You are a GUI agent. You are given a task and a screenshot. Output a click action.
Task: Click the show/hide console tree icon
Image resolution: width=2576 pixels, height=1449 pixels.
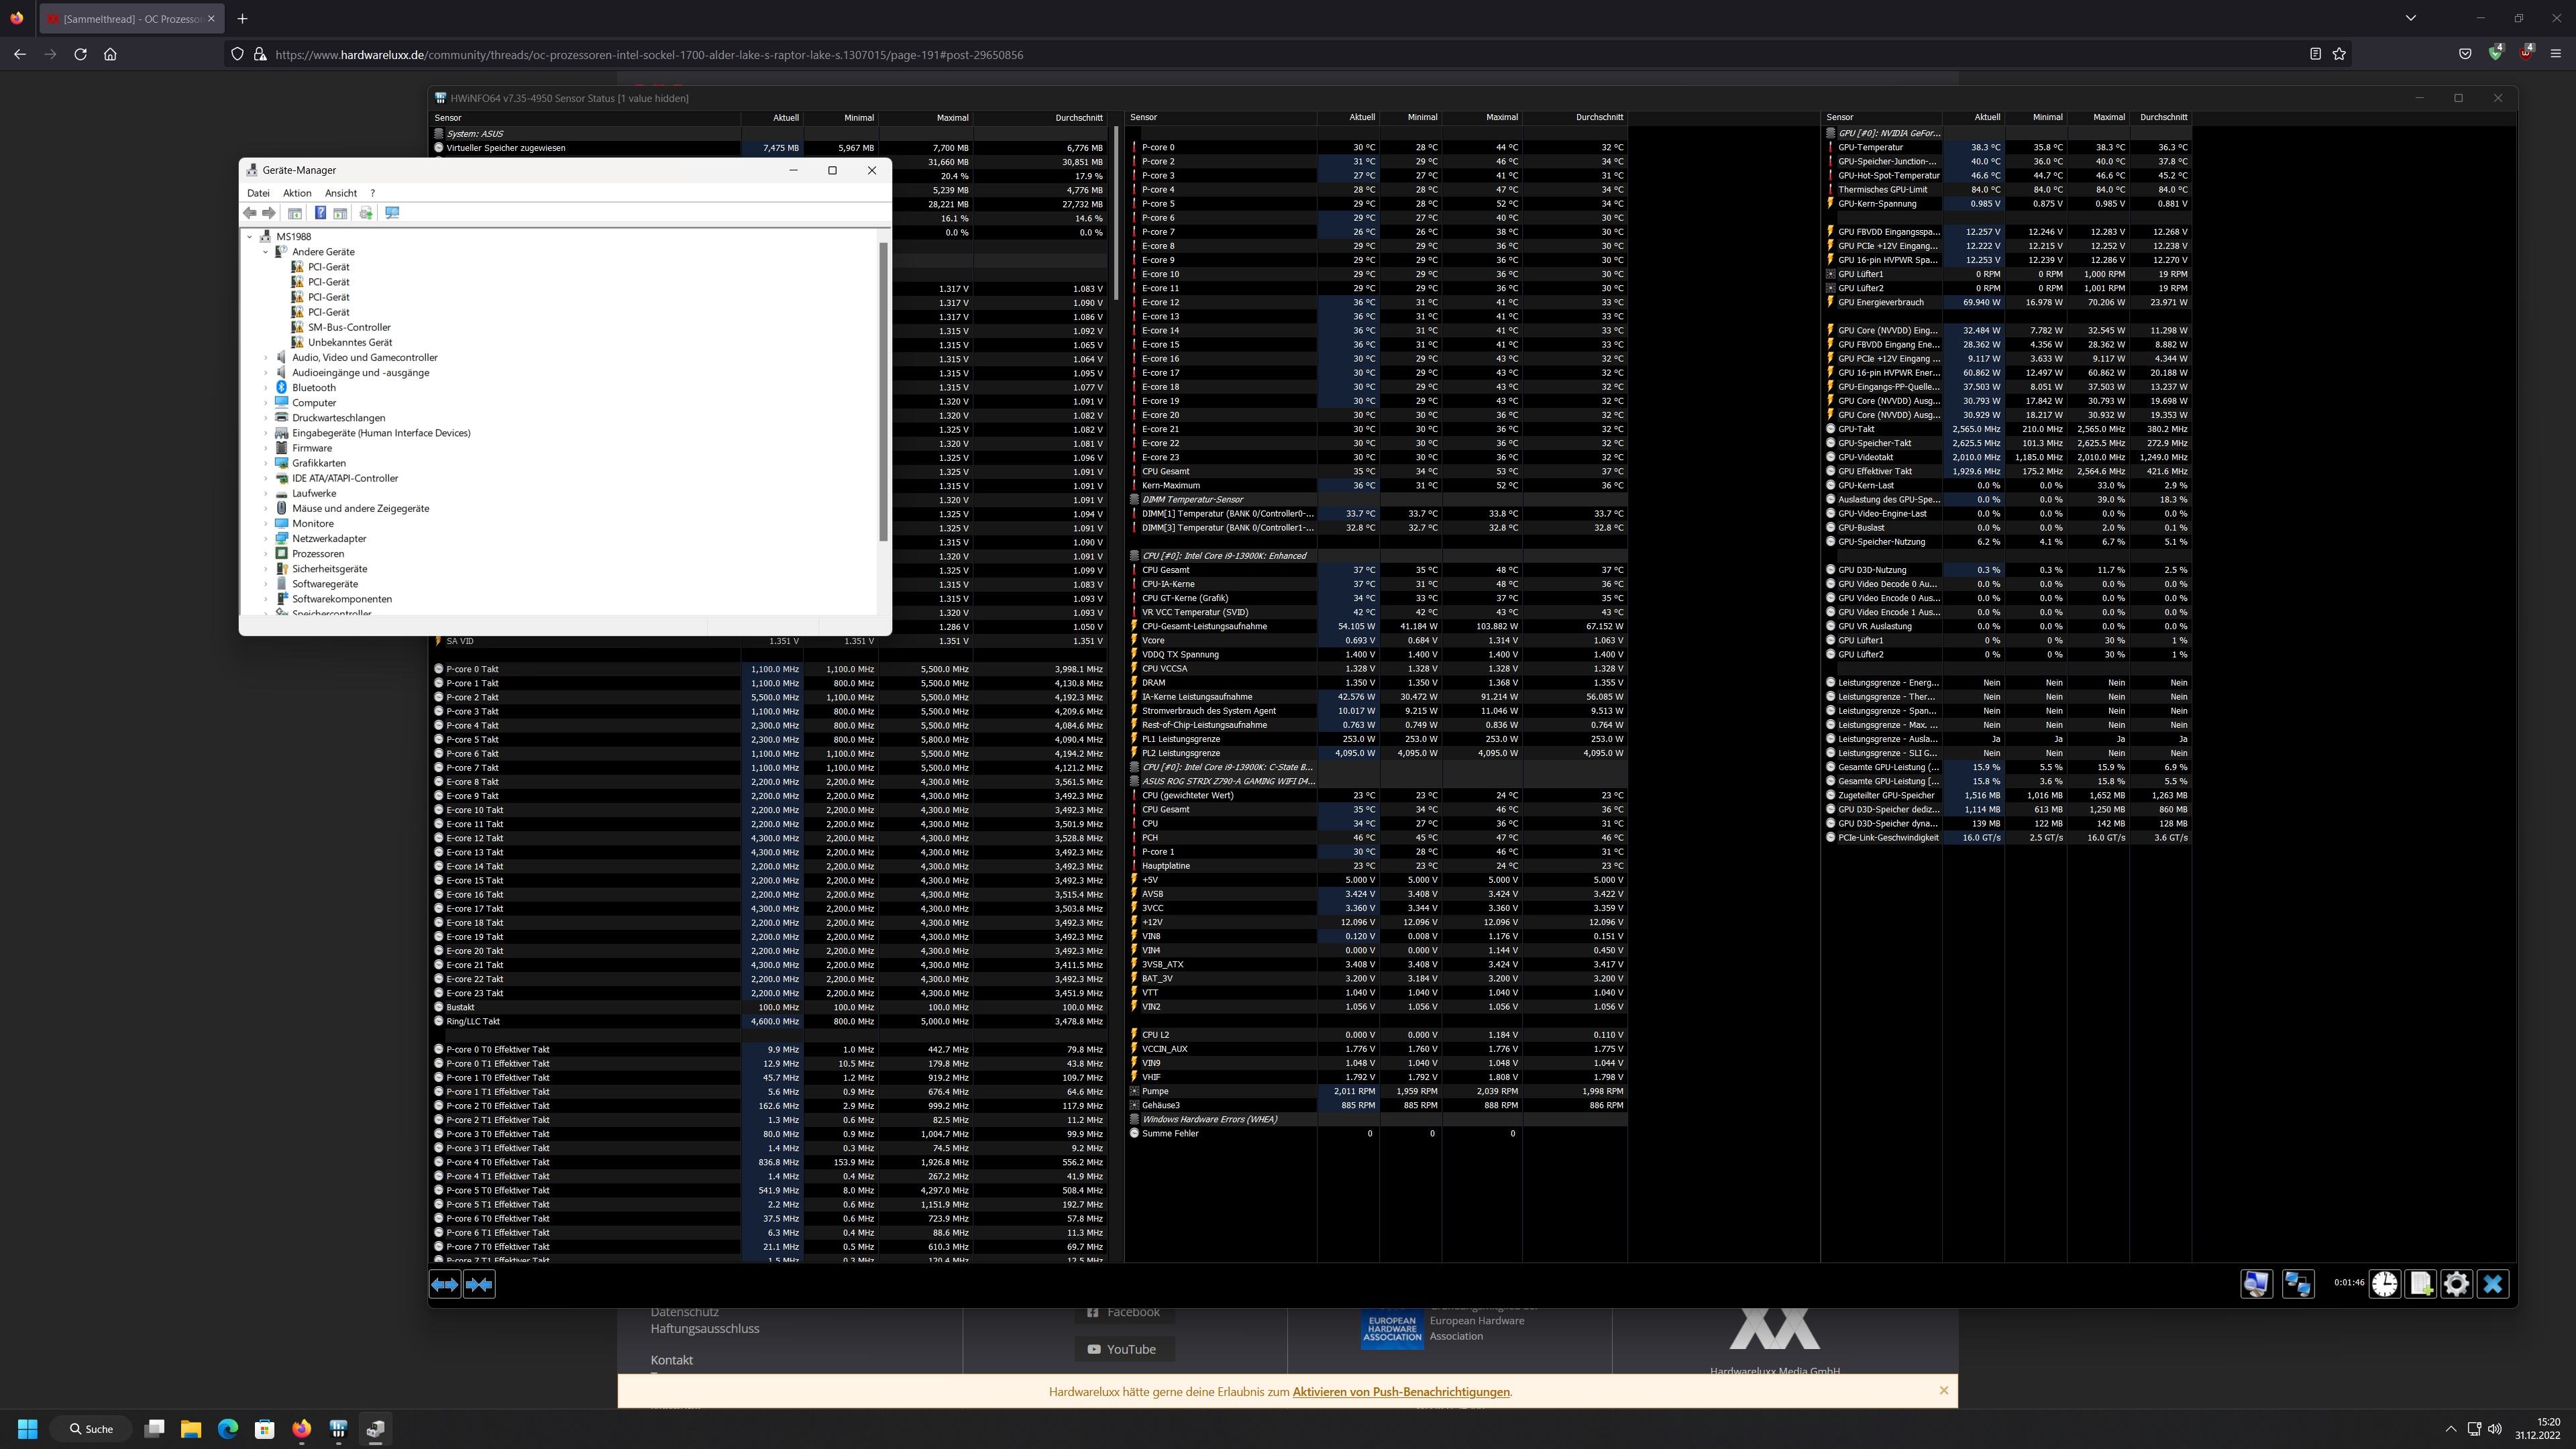295,213
